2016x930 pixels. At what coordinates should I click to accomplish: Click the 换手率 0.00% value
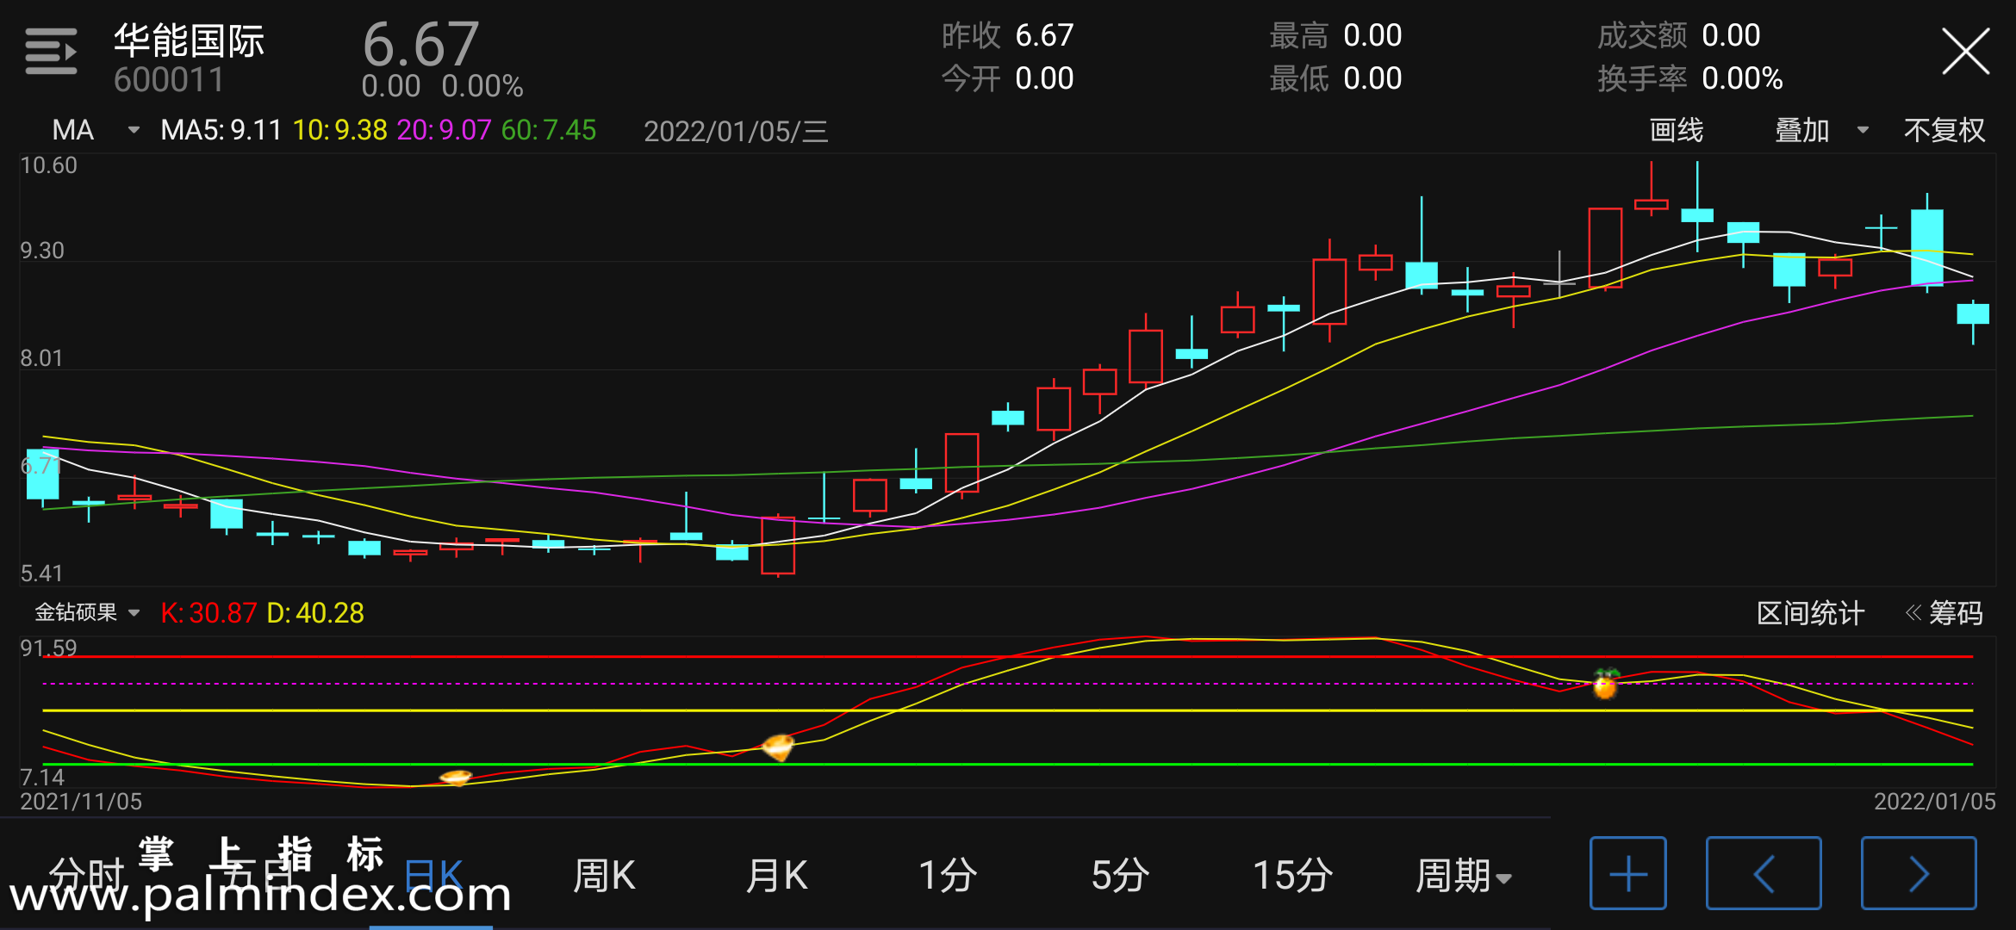1690,78
